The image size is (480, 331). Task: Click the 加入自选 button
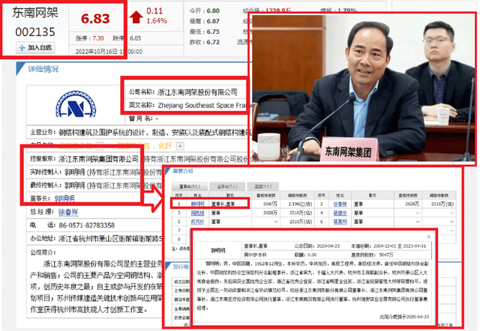pos(36,48)
